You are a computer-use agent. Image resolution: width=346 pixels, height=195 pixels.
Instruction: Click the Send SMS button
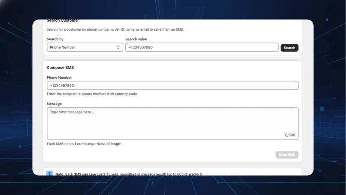[x=287, y=155]
